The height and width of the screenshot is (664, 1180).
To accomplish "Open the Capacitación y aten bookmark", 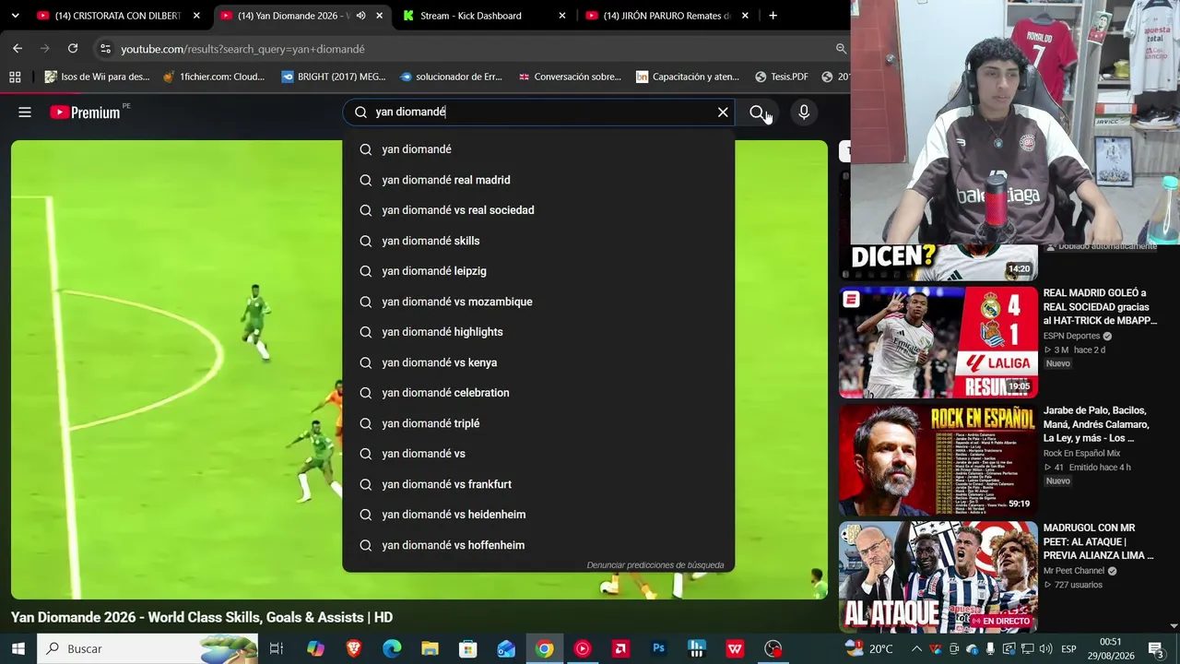I will click(688, 77).
